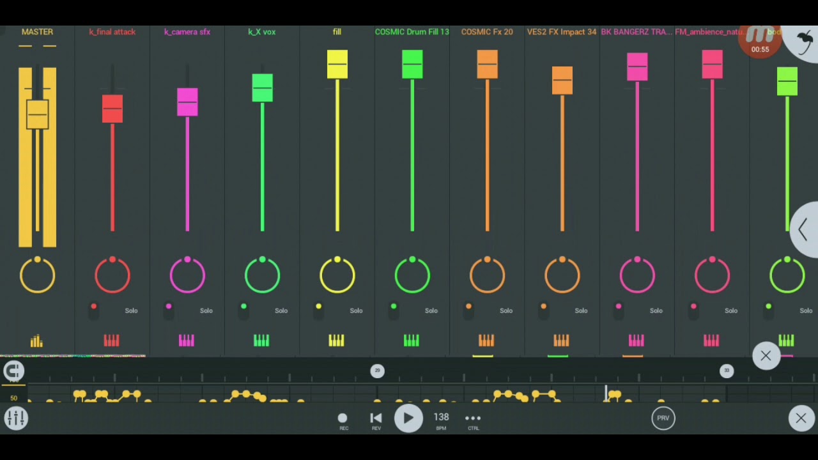
Task: Solo the k_camera sfx channel
Action: pos(206,310)
